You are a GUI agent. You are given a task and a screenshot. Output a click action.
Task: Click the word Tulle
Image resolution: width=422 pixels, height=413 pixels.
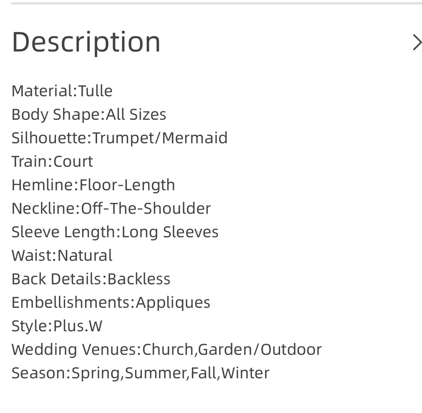tap(95, 91)
